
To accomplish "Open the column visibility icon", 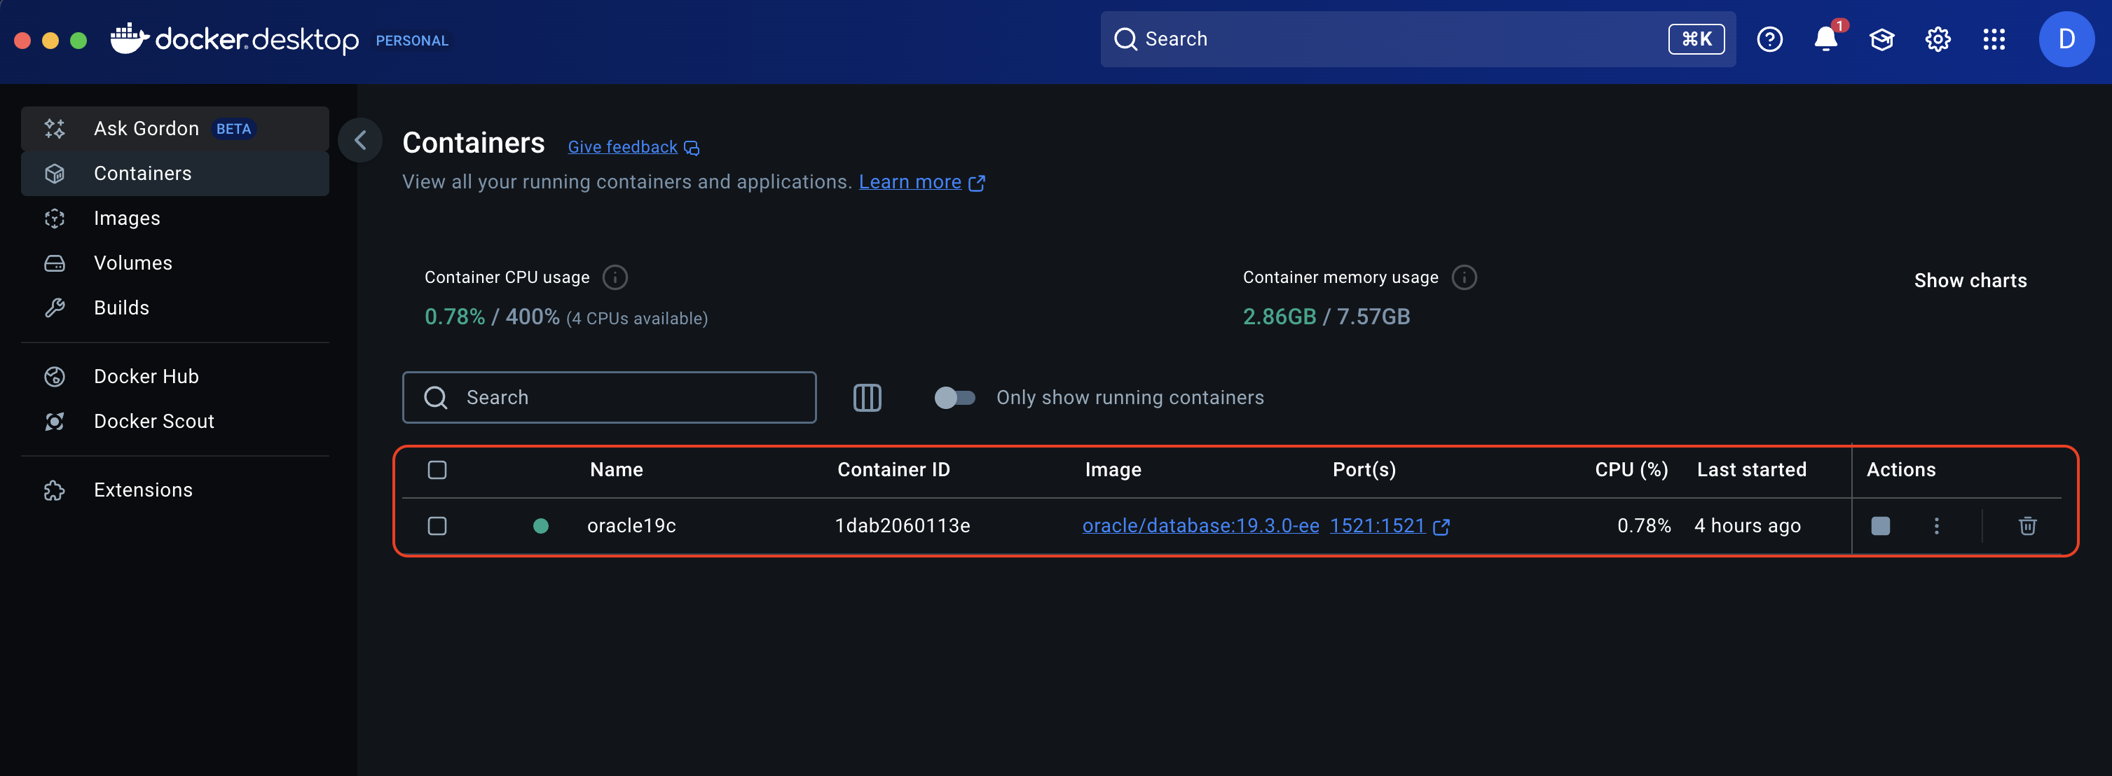I will pyautogui.click(x=867, y=397).
